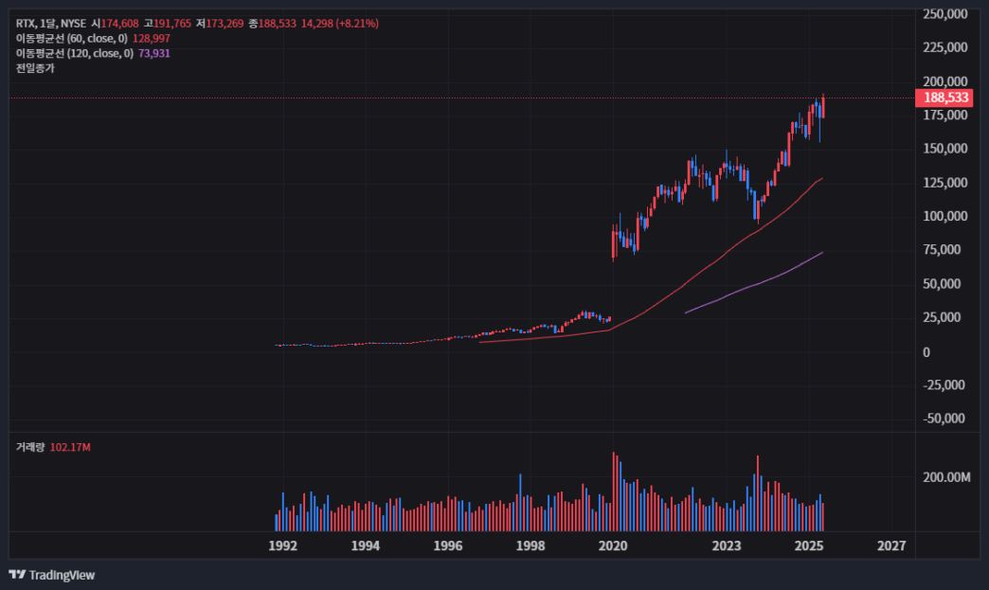
Task: Click the 1996 label on time axis
Action: (448, 545)
